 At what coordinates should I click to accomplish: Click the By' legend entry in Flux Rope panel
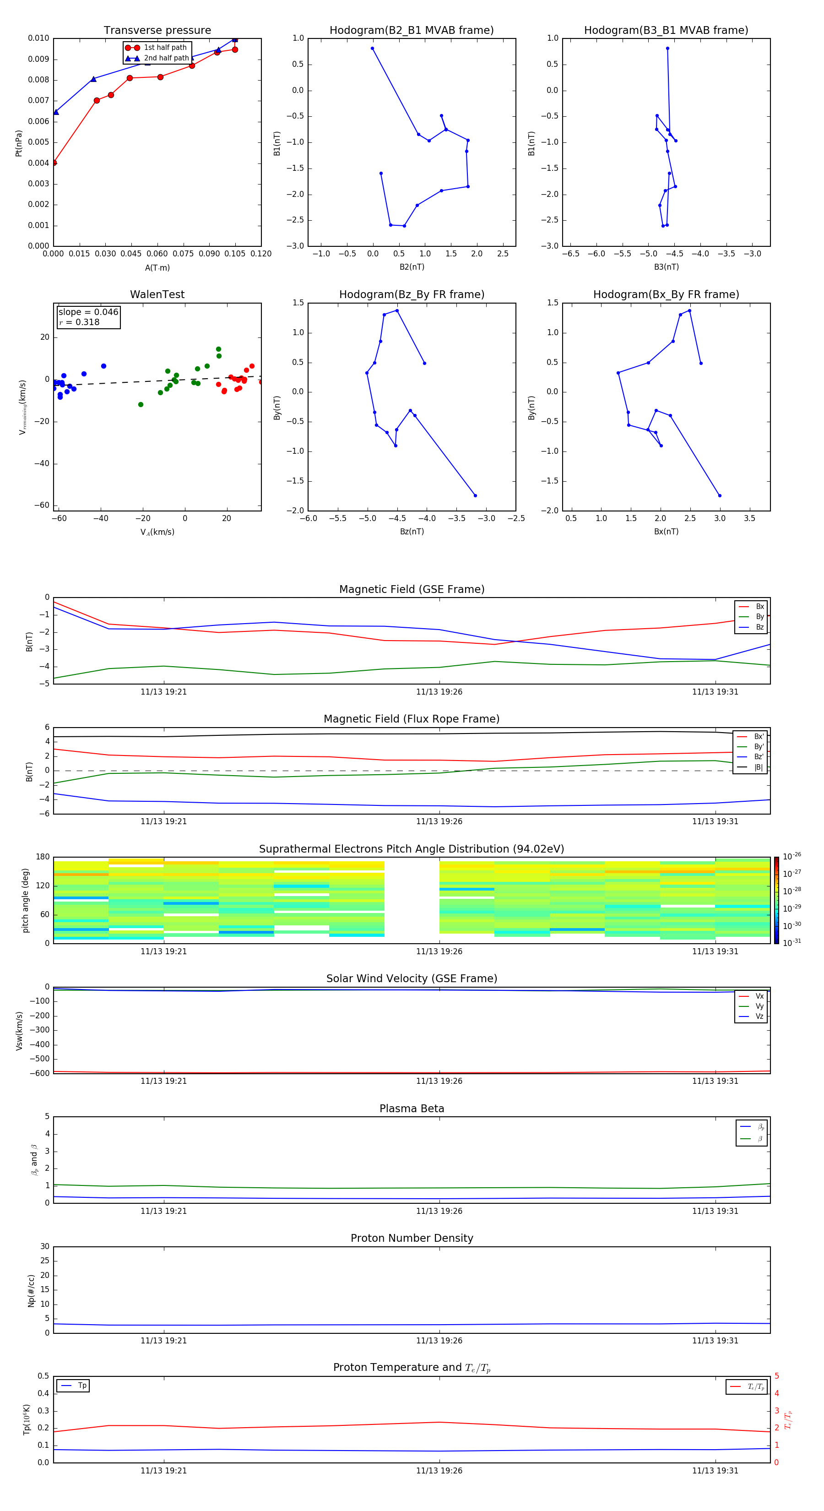[750, 747]
